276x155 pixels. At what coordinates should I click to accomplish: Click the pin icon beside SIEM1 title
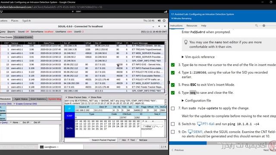(x=72, y=12)
